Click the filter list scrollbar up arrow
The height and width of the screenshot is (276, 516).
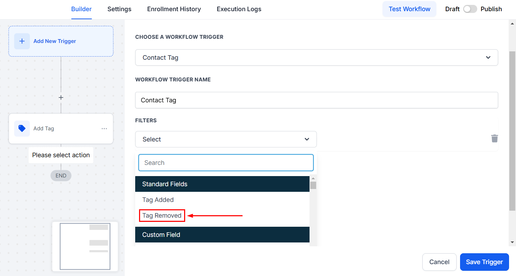coord(313,179)
